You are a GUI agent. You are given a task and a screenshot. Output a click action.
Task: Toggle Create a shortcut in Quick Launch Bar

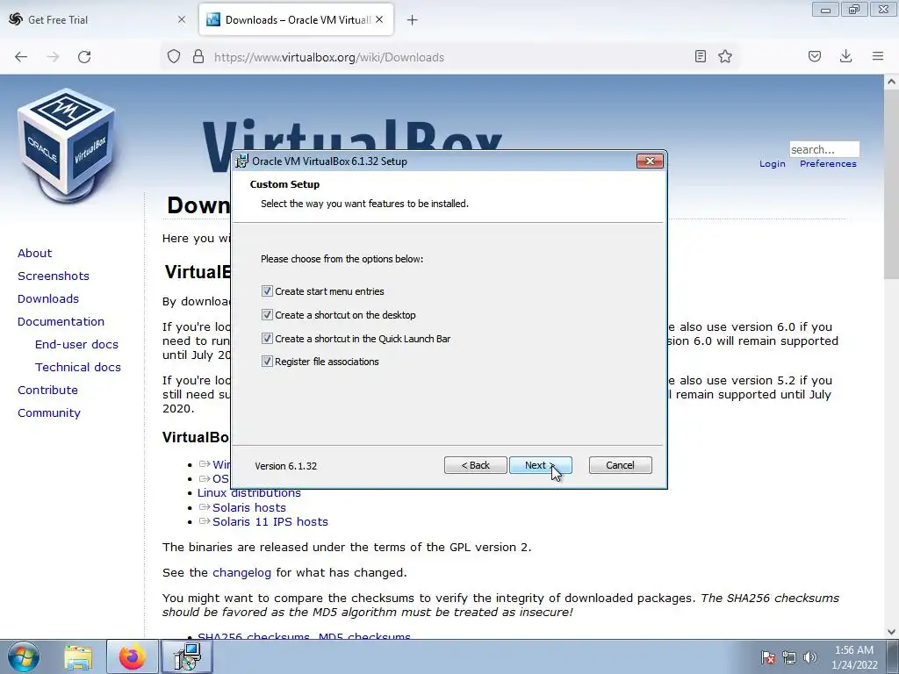[267, 338]
